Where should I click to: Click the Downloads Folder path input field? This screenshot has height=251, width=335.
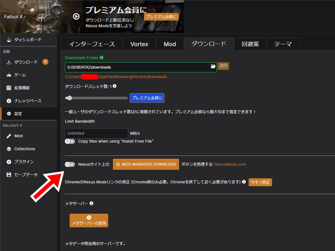coord(141,67)
